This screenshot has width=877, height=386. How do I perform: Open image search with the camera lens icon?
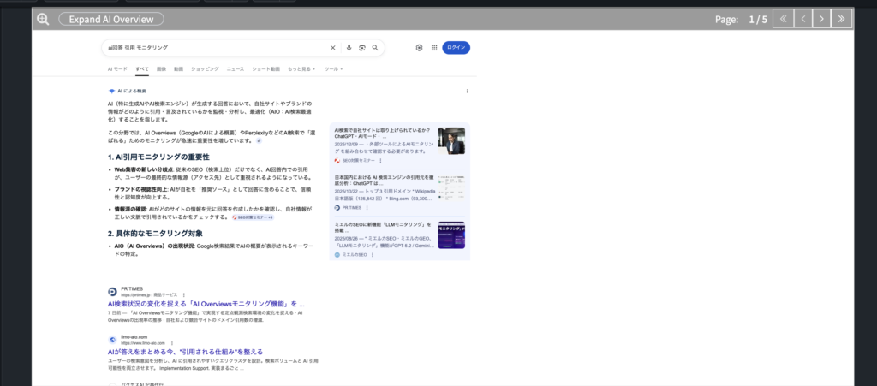362,48
